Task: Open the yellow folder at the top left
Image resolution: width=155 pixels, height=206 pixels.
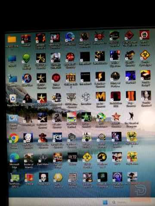Action: (x=12, y=39)
